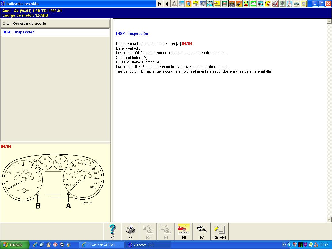Select INSP - Inspección in left list
332x249 pixels.
pyautogui.click(x=55, y=32)
